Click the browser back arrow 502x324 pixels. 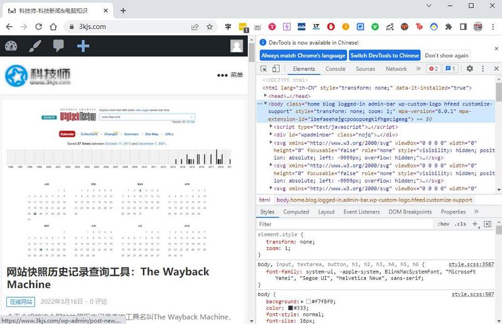pyautogui.click(x=9, y=26)
